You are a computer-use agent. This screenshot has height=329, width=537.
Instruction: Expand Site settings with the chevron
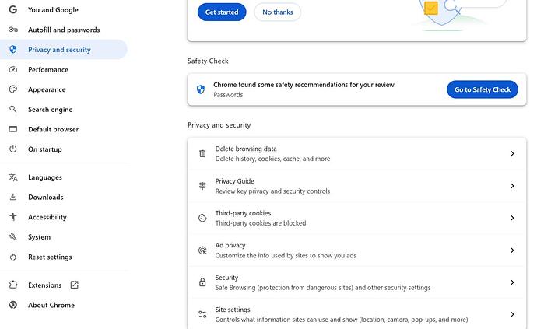click(512, 314)
